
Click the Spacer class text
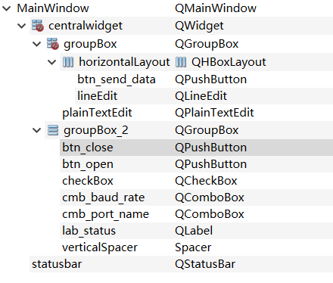[193, 247]
